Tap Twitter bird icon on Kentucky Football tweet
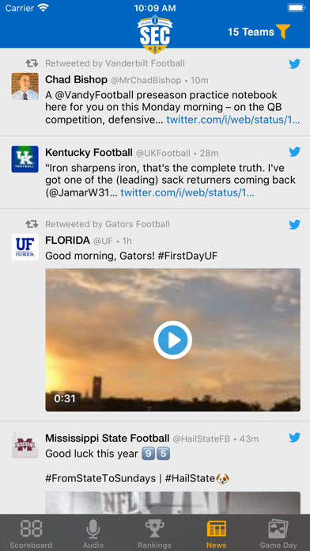310x551 pixels. pyautogui.click(x=294, y=152)
